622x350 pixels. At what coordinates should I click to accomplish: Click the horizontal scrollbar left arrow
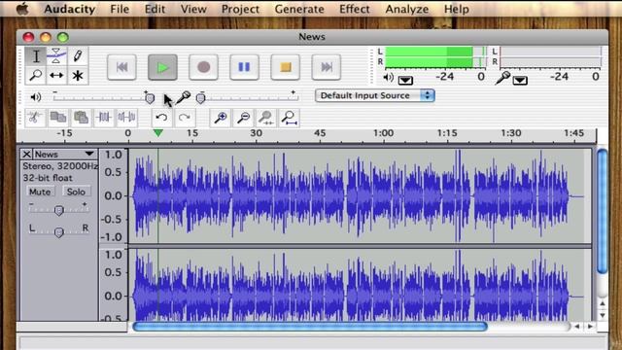pyautogui.click(x=577, y=327)
